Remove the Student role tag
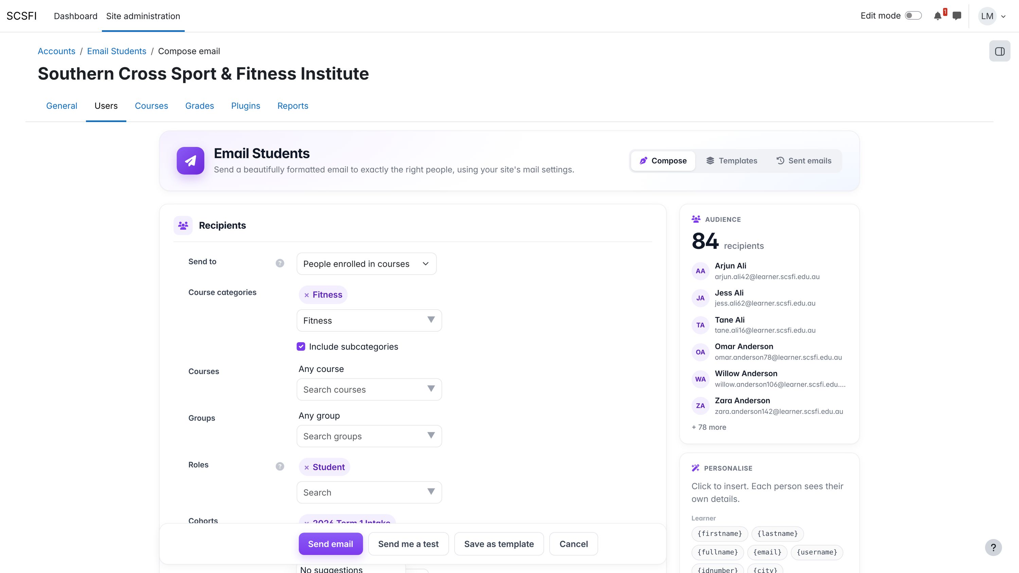The width and height of the screenshot is (1019, 573). tap(307, 467)
